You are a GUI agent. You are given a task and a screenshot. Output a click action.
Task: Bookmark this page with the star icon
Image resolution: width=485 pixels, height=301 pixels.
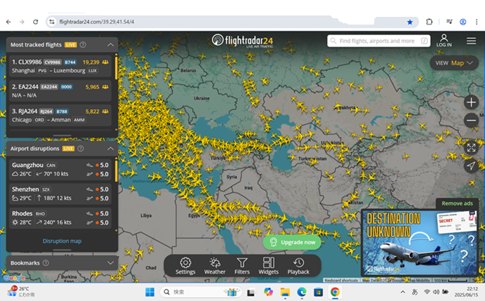tap(410, 22)
